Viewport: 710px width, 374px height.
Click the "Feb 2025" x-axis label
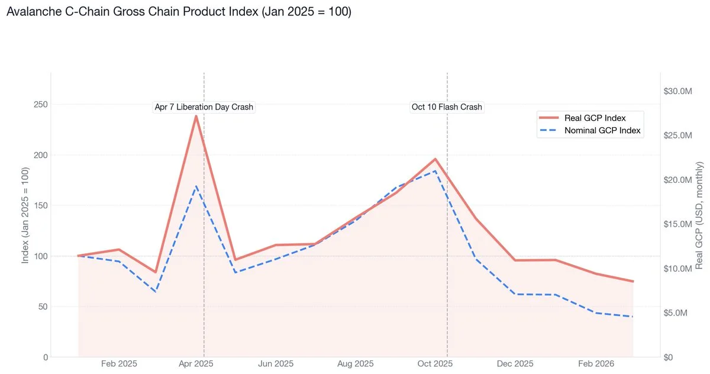point(118,363)
